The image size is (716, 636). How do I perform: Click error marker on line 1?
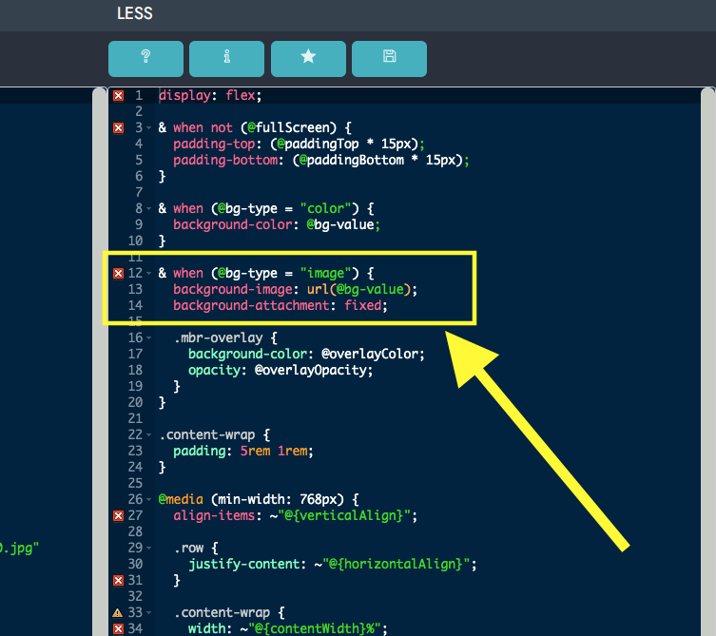point(118,95)
